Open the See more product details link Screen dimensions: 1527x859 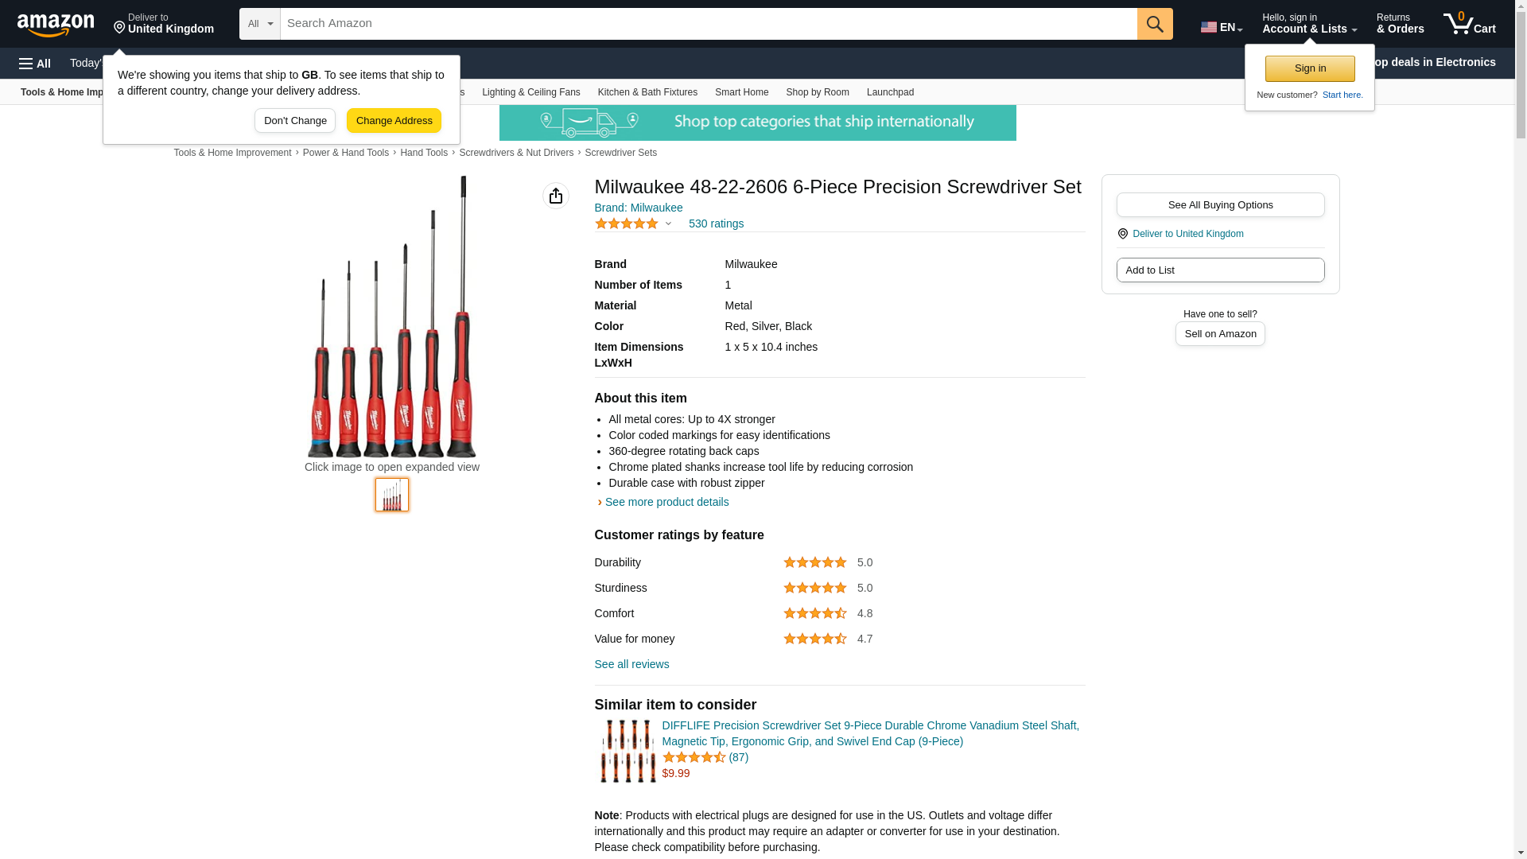pyautogui.click(x=666, y=502)
